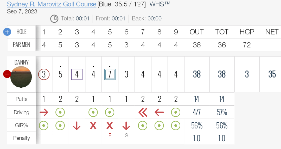
Task: Click the putts value for hole 5
Action: [x=110, y=99]
